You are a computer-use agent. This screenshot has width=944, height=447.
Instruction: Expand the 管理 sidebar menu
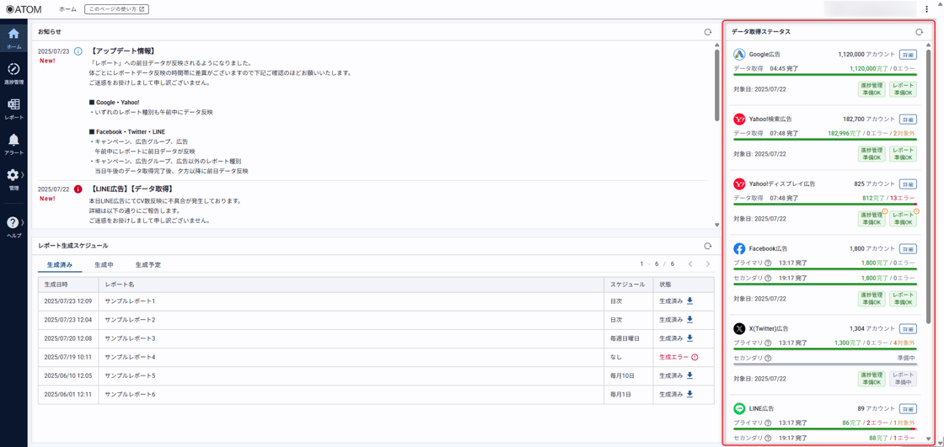point(13,178)
